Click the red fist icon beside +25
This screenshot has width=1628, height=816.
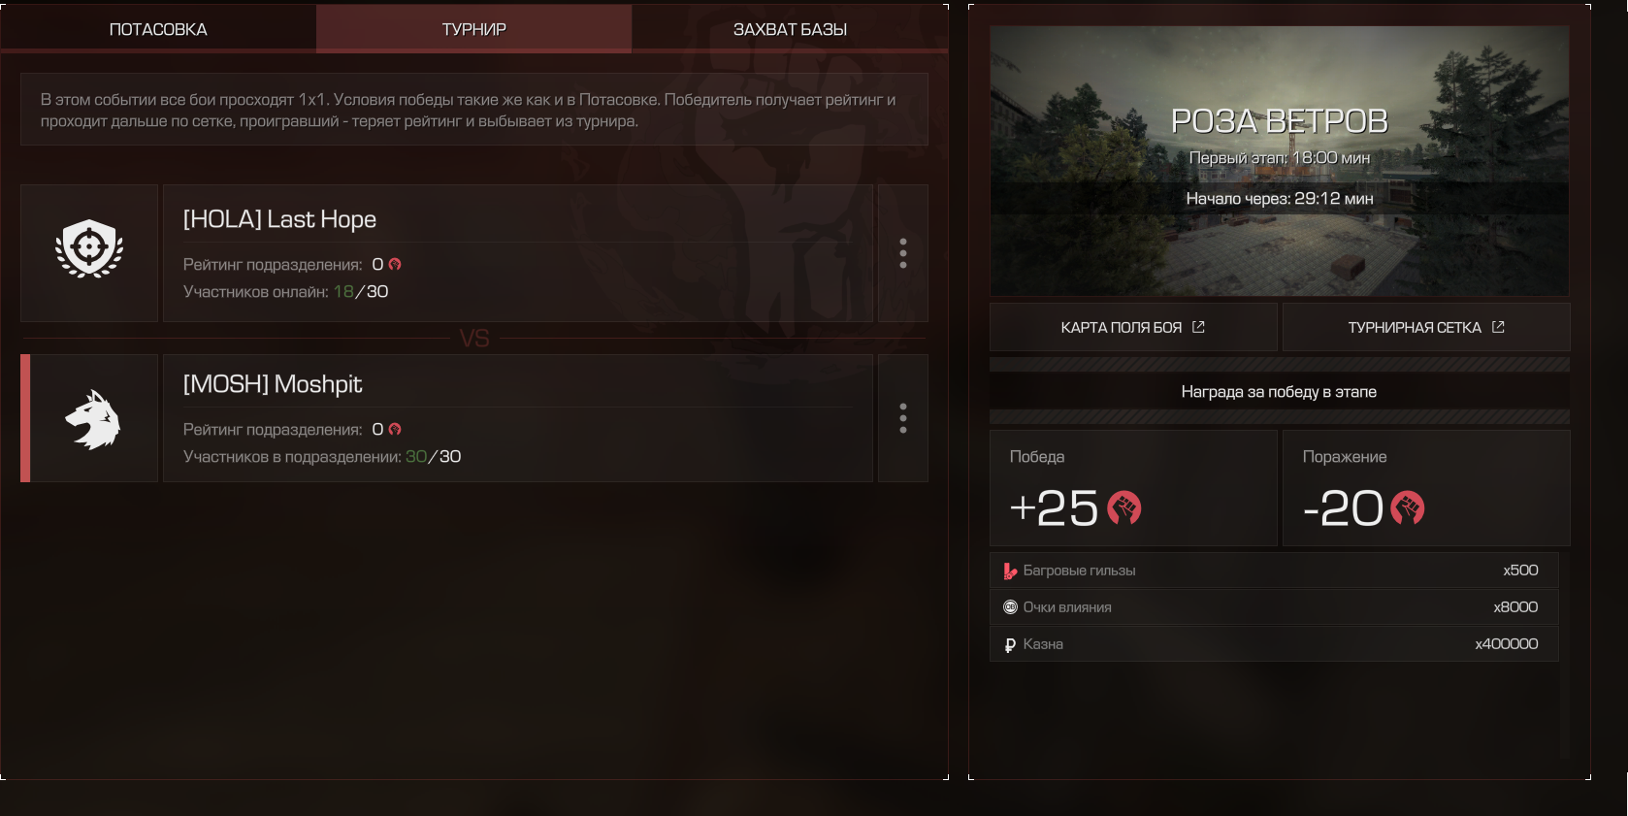tap(1124, 507)
